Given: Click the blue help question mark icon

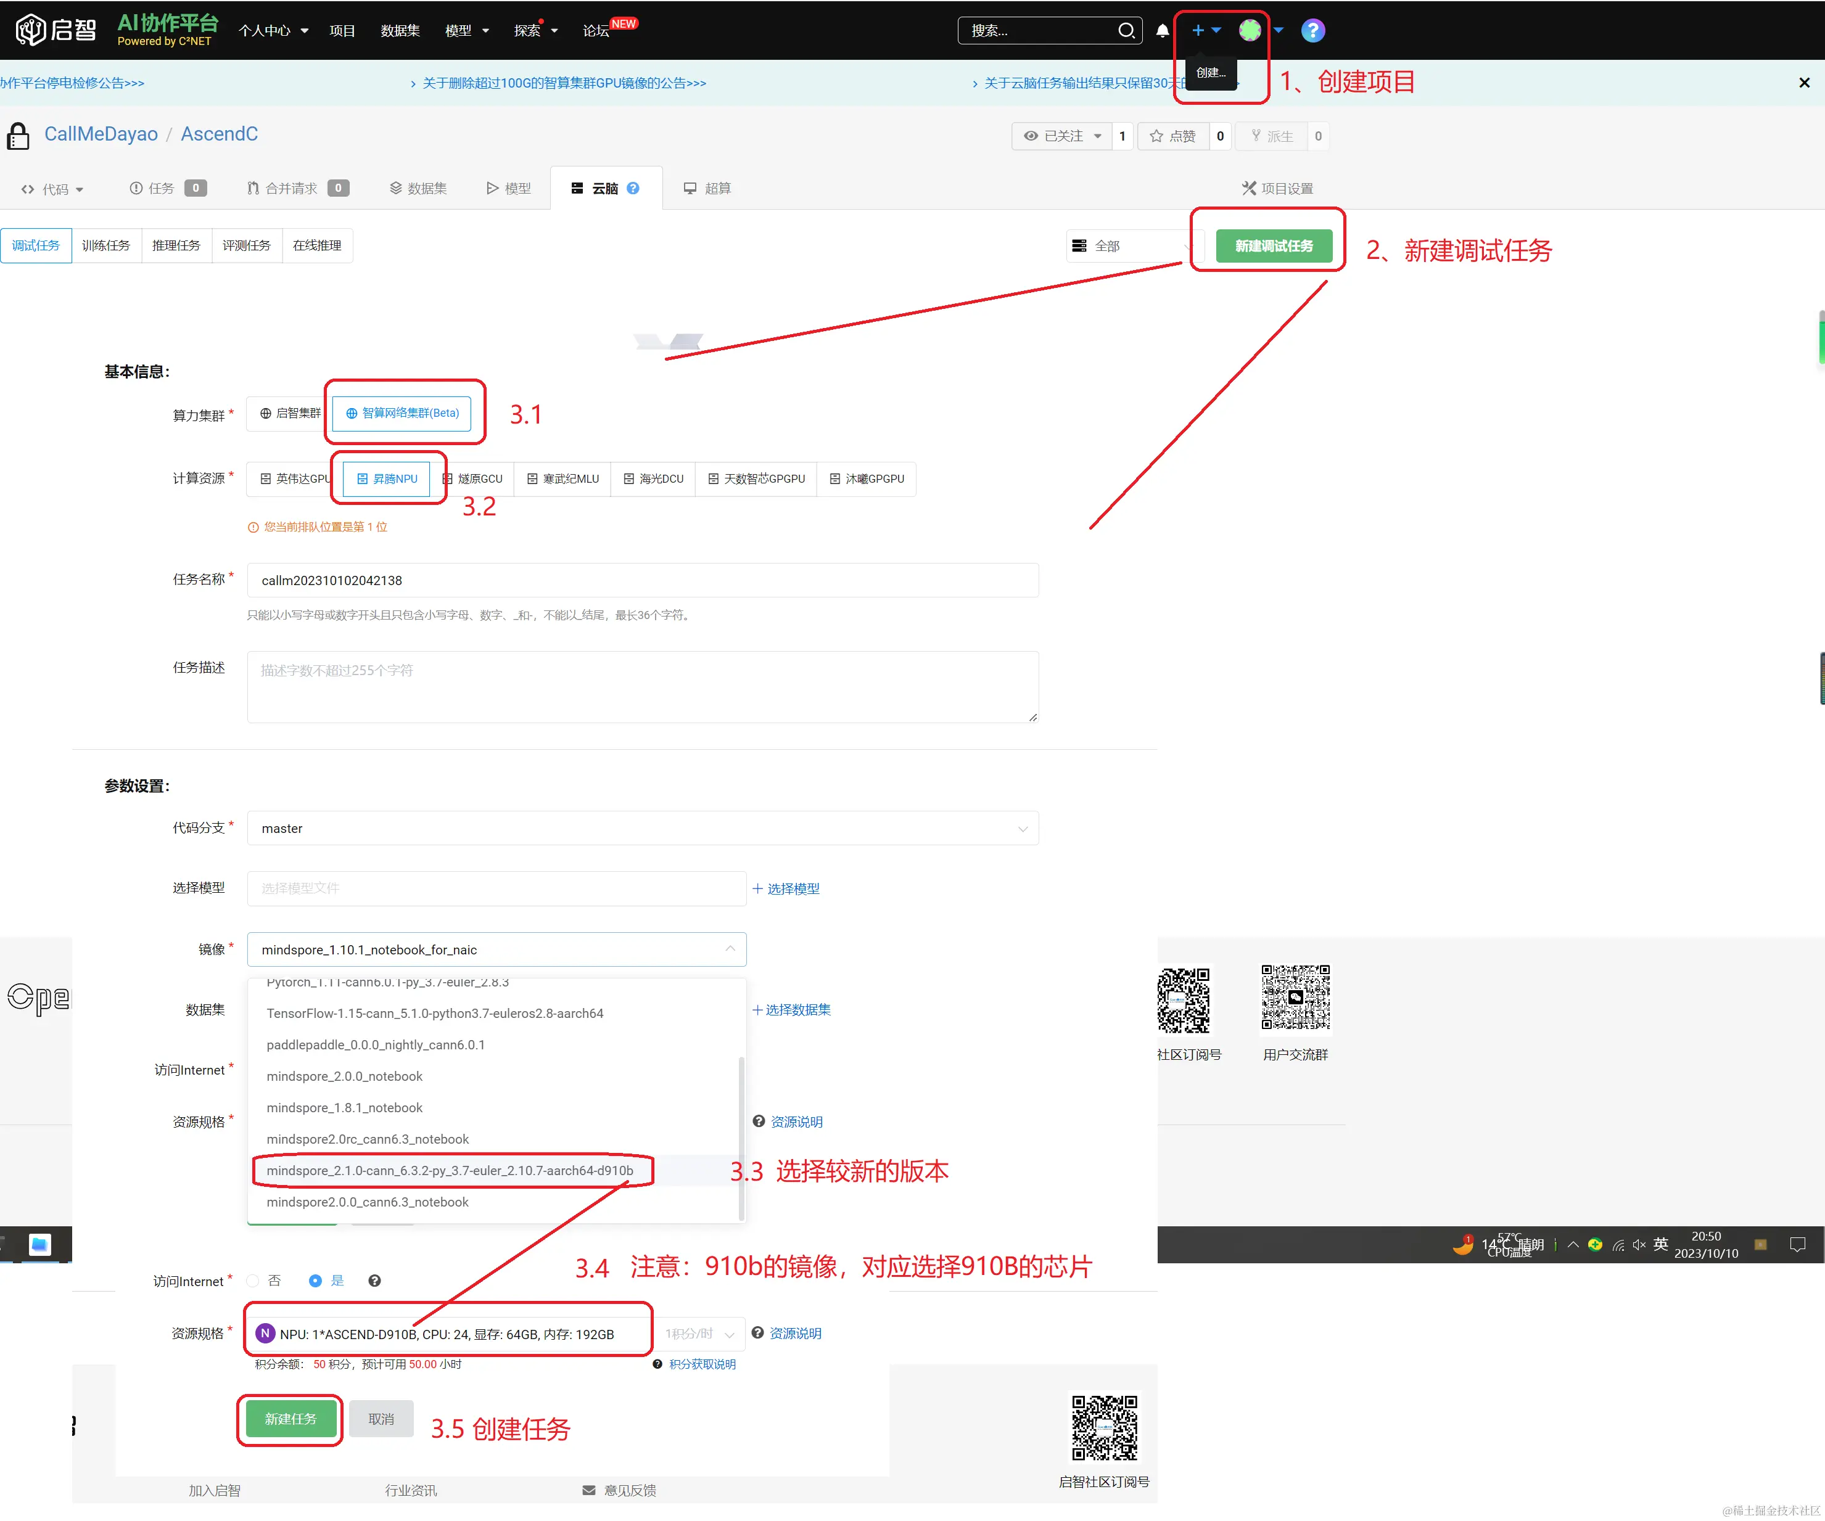Looking at the screenshot, I should coord(1312,31).
